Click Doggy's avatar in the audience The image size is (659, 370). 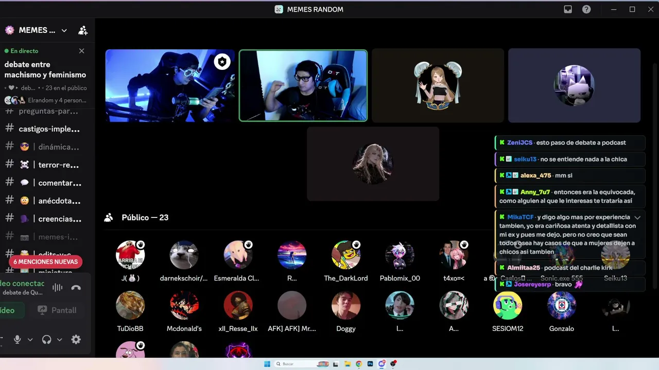tap(346, 305)
